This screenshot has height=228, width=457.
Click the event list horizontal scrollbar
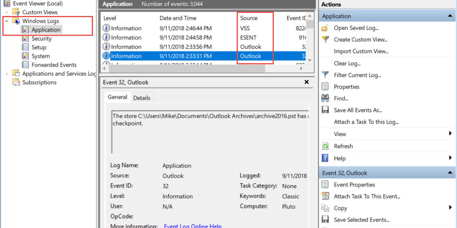[x=202, y=68]
